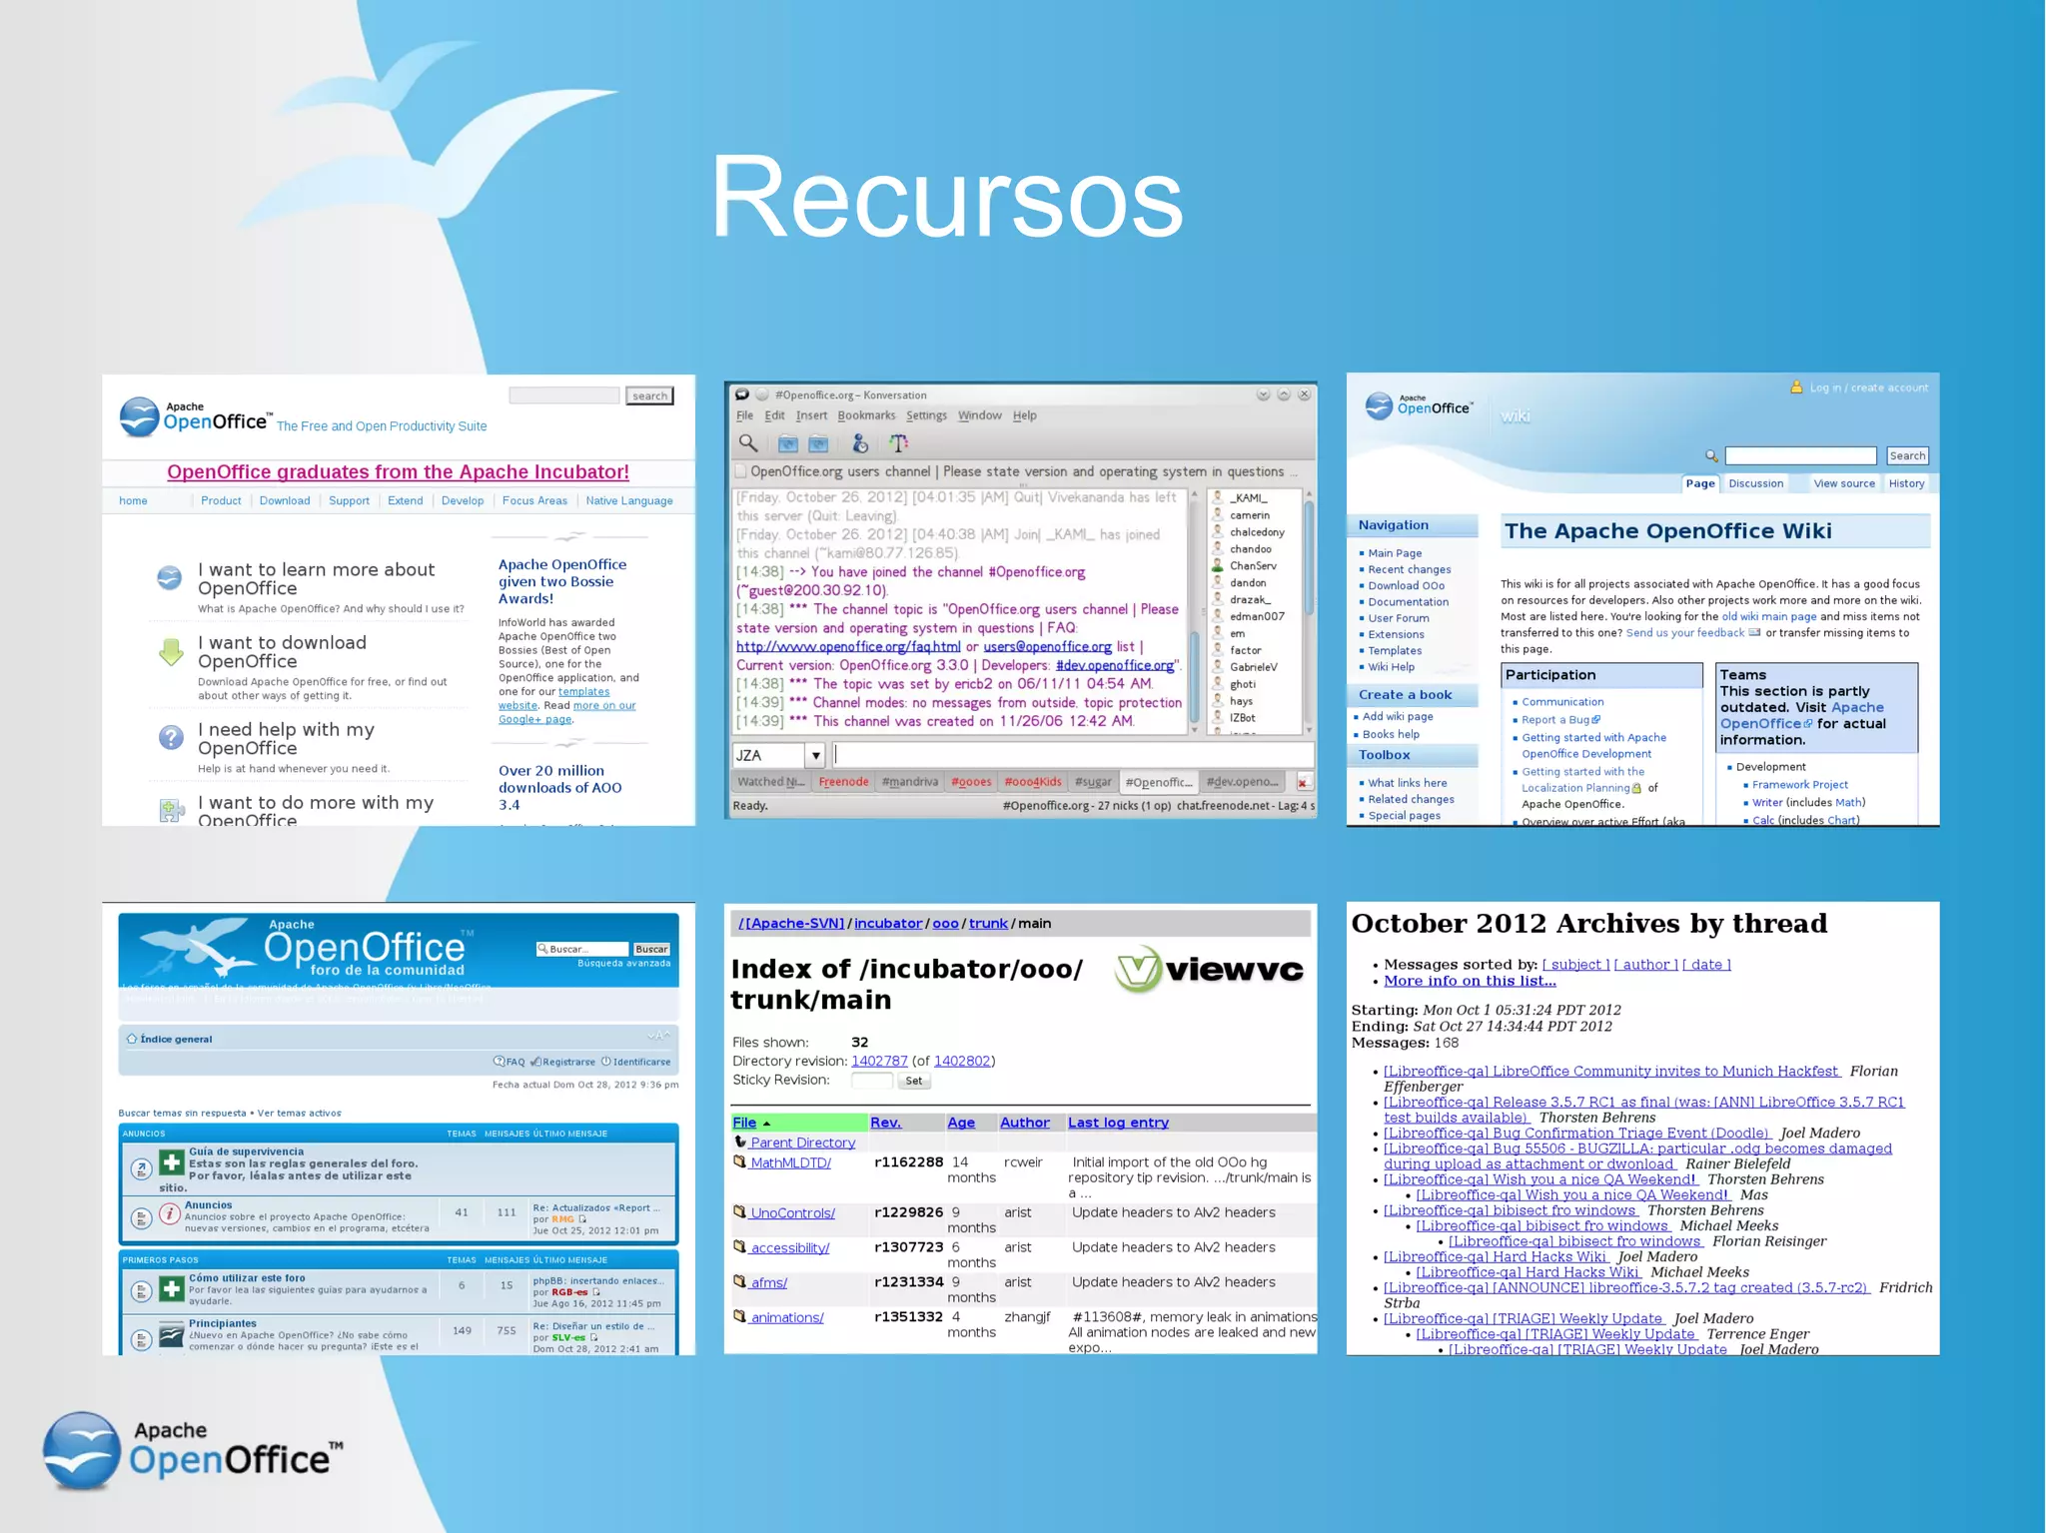
Task: Click the red 'i' icon next to Anuncios forum
Action: click(170, 1214)
